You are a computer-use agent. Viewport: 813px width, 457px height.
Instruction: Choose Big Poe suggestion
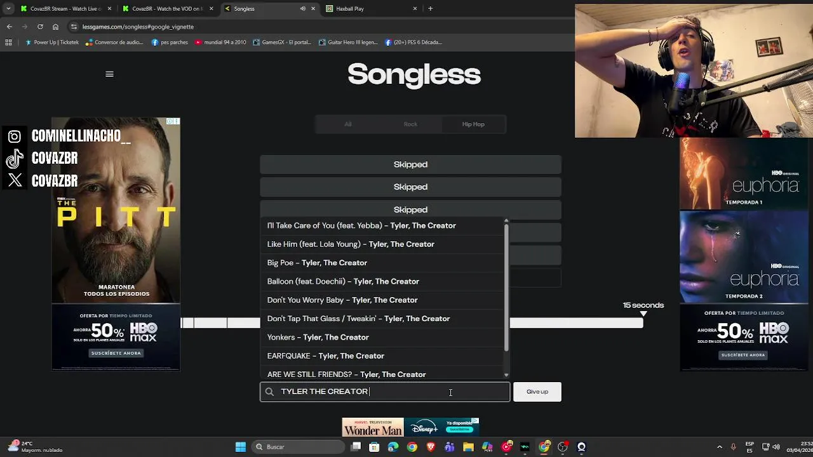click(x=382, y=263)
